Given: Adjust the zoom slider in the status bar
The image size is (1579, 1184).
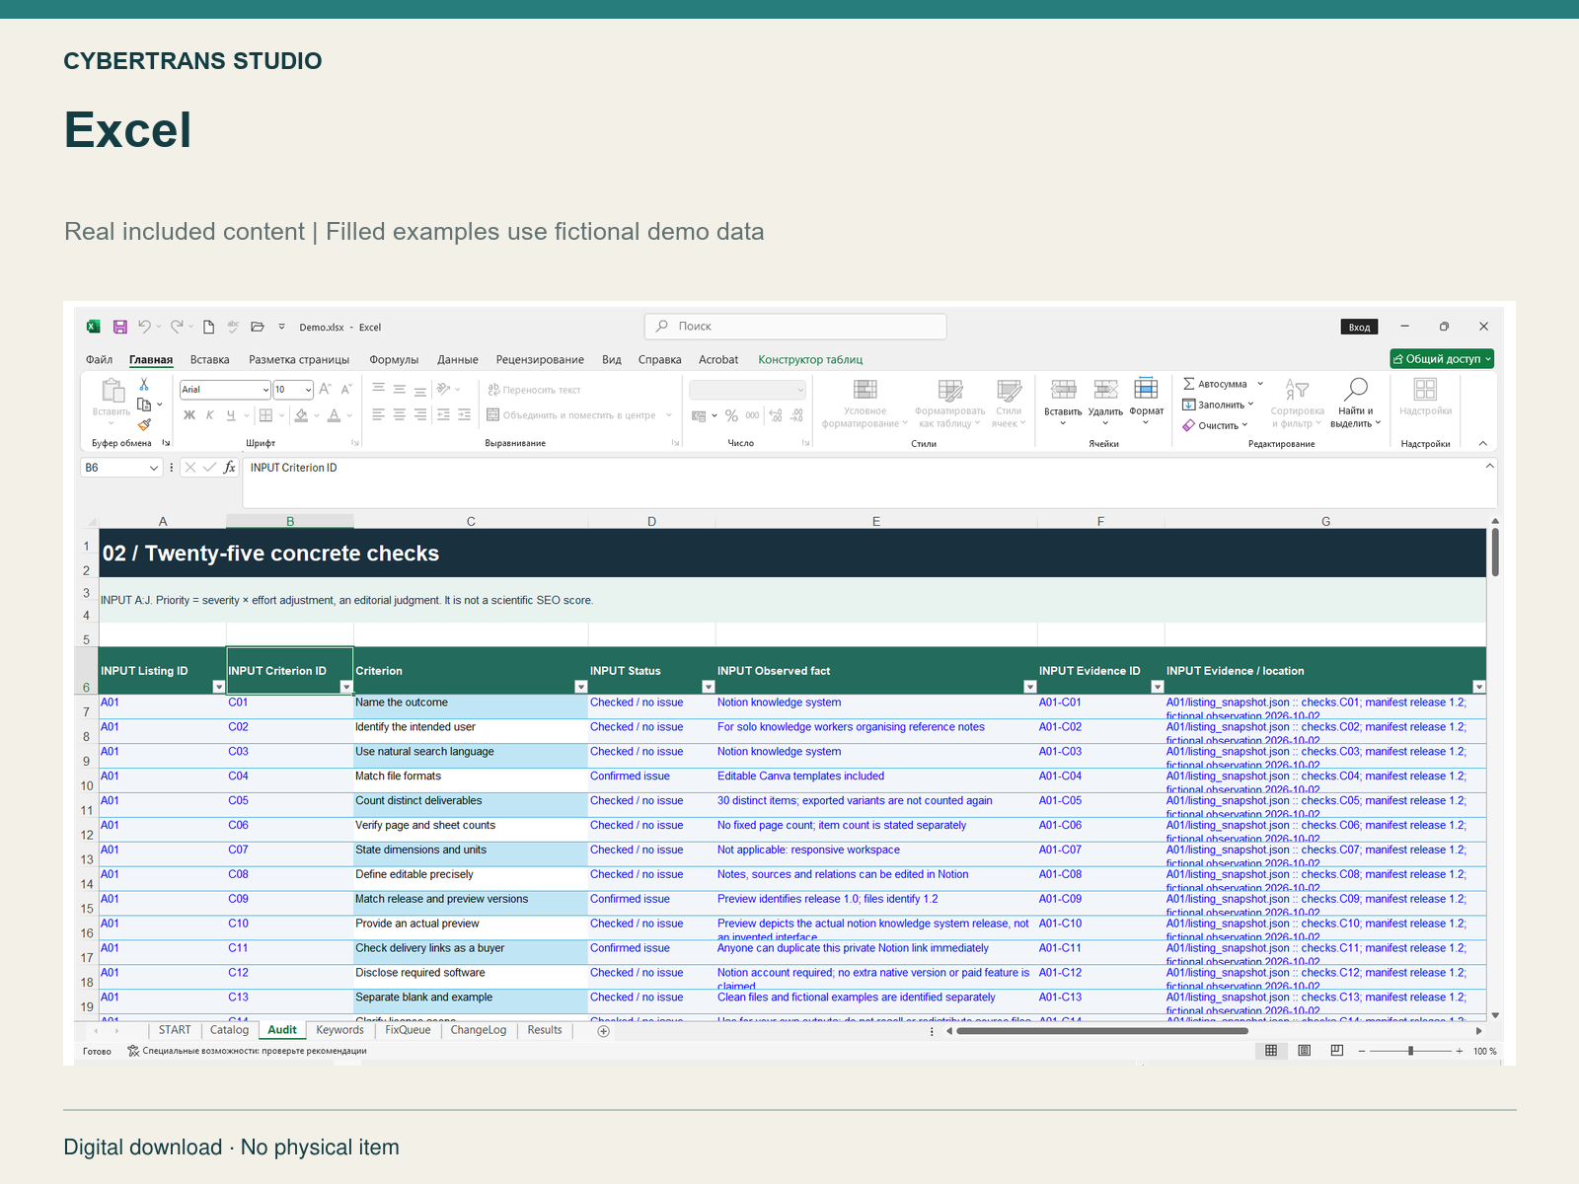Looking at the screenshot, I should pos(1410,1051).
